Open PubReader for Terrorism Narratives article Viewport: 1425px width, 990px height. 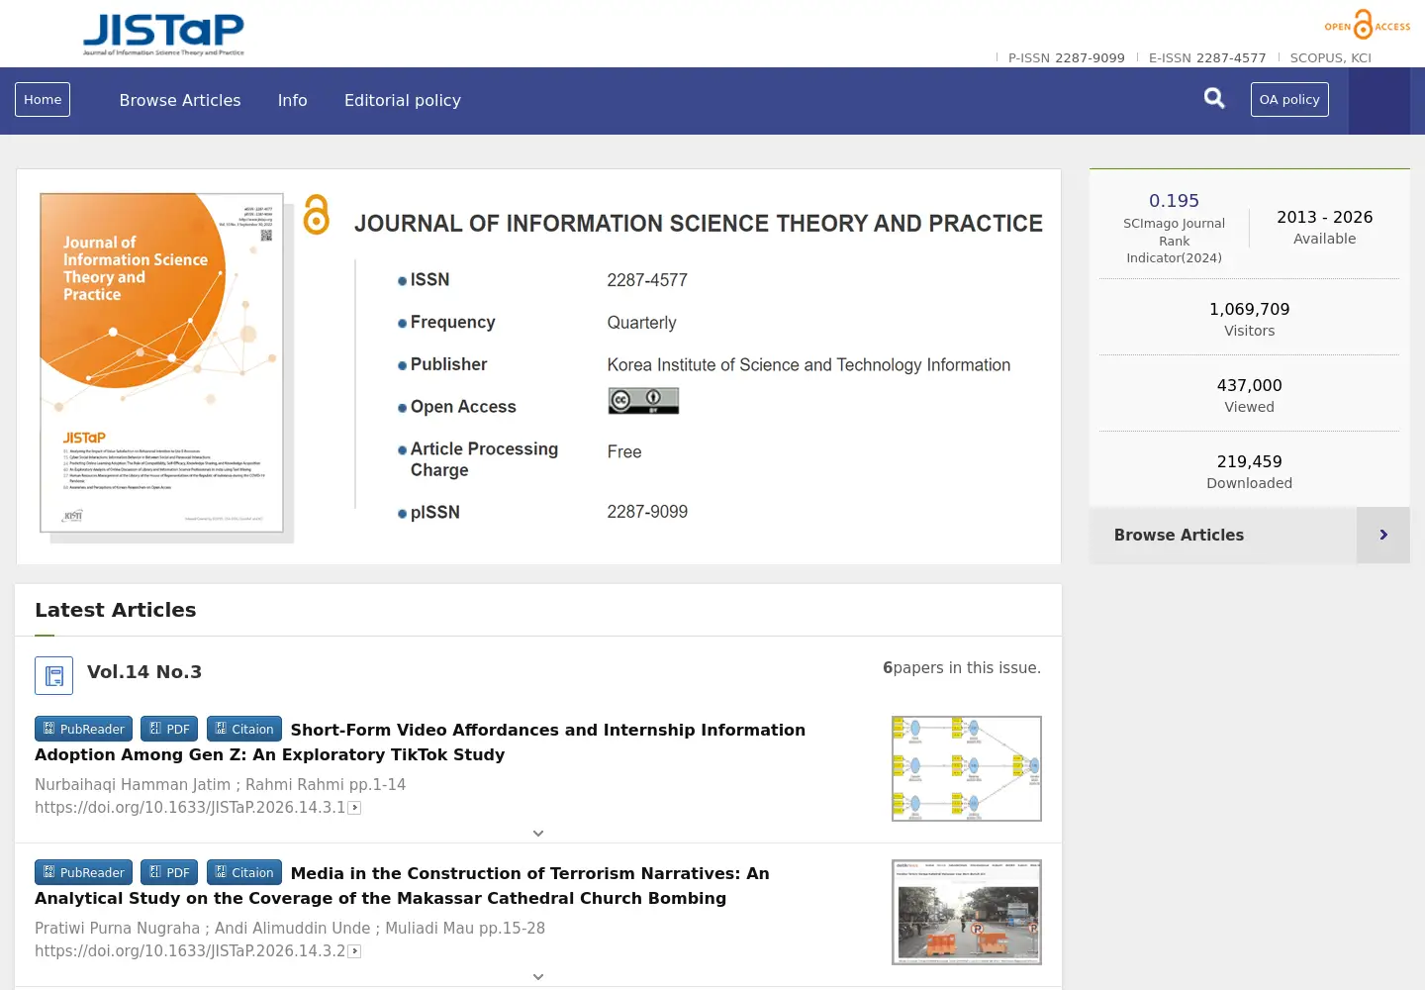(83, 872)
